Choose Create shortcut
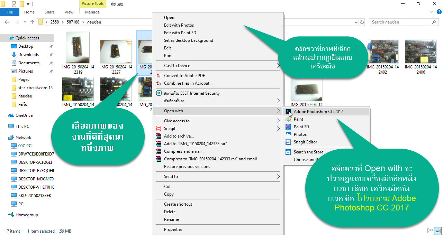443x235 pixels. click(178, 204)
